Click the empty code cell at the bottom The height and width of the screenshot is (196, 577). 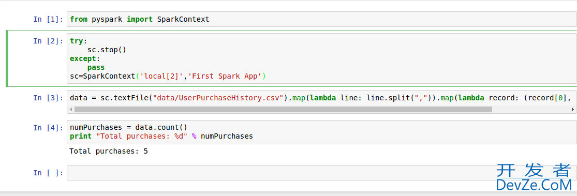point(321,172)
